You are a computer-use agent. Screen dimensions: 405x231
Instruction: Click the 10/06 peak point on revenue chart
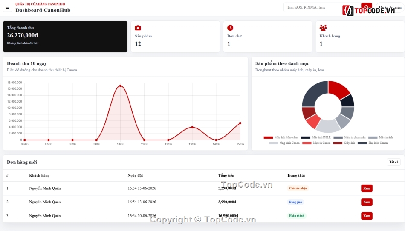(x=120, y=86)
